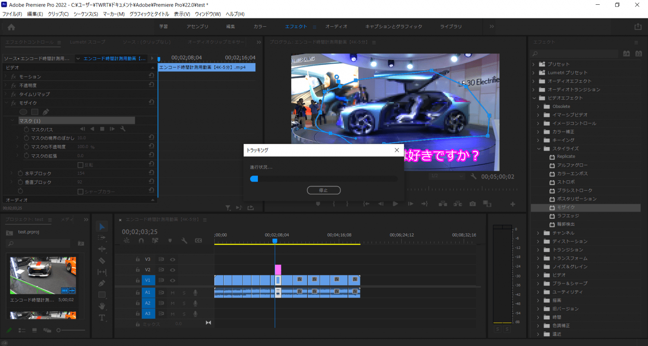Reset the モザイク effect
The image size is (648, 346).
click(151, 103)
